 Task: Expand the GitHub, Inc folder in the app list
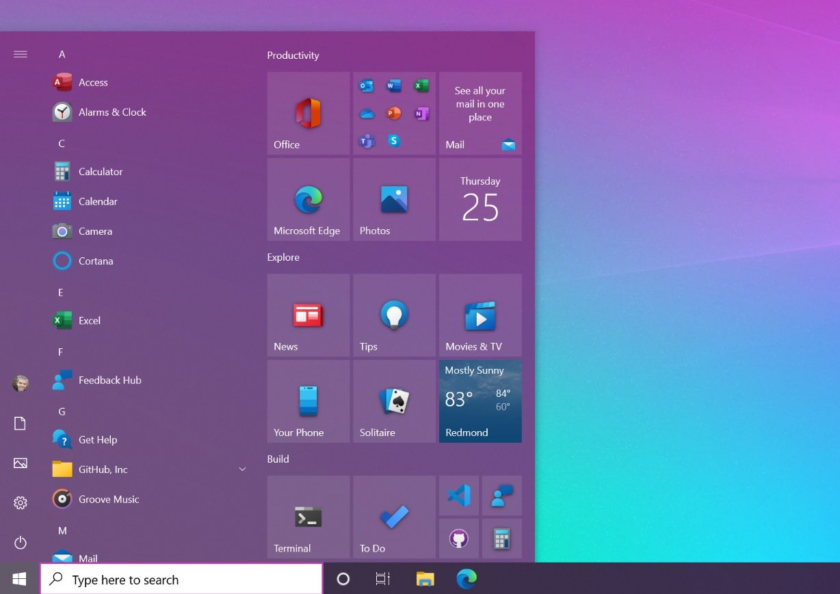pyautogui.click(x=241, y=469)
